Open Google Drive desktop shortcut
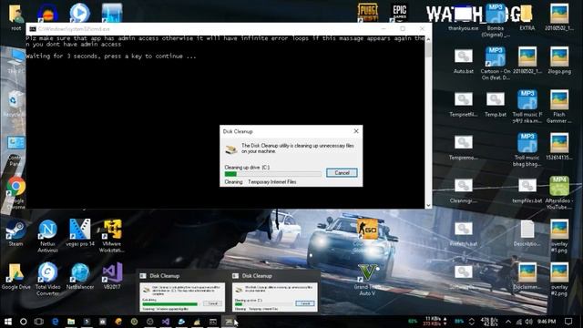This screenshot has height=328, width=583. (x=15, y=277)
